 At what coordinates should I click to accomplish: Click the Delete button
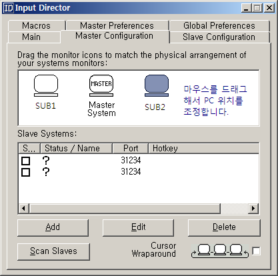(x=224, y=227)
